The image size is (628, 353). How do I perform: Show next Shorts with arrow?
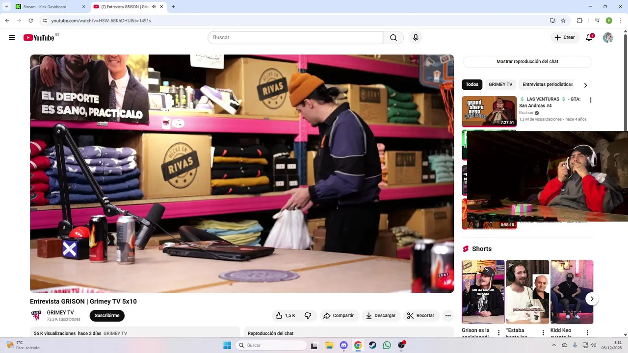pos(592,299)
